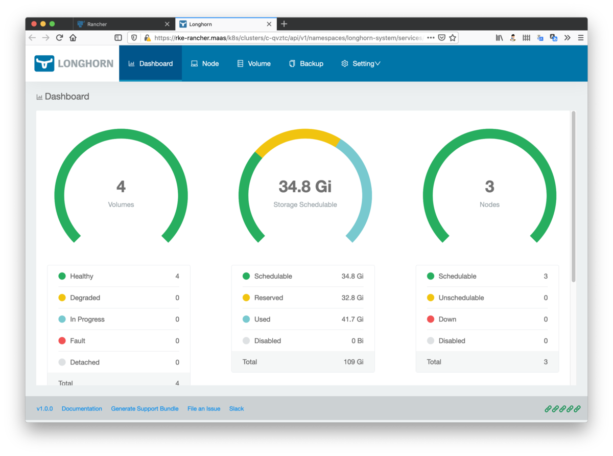Image resolution: width=613 pixels, height=456 pixels.
Task: Click the overflow extensions chevron icon
Action: 567,38
